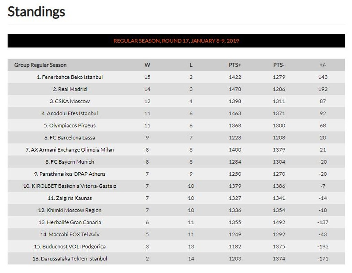352x273 pixels.
Task: Select Darussafaka Tekfen Istanbul team link
Action: tap(73, 259)
